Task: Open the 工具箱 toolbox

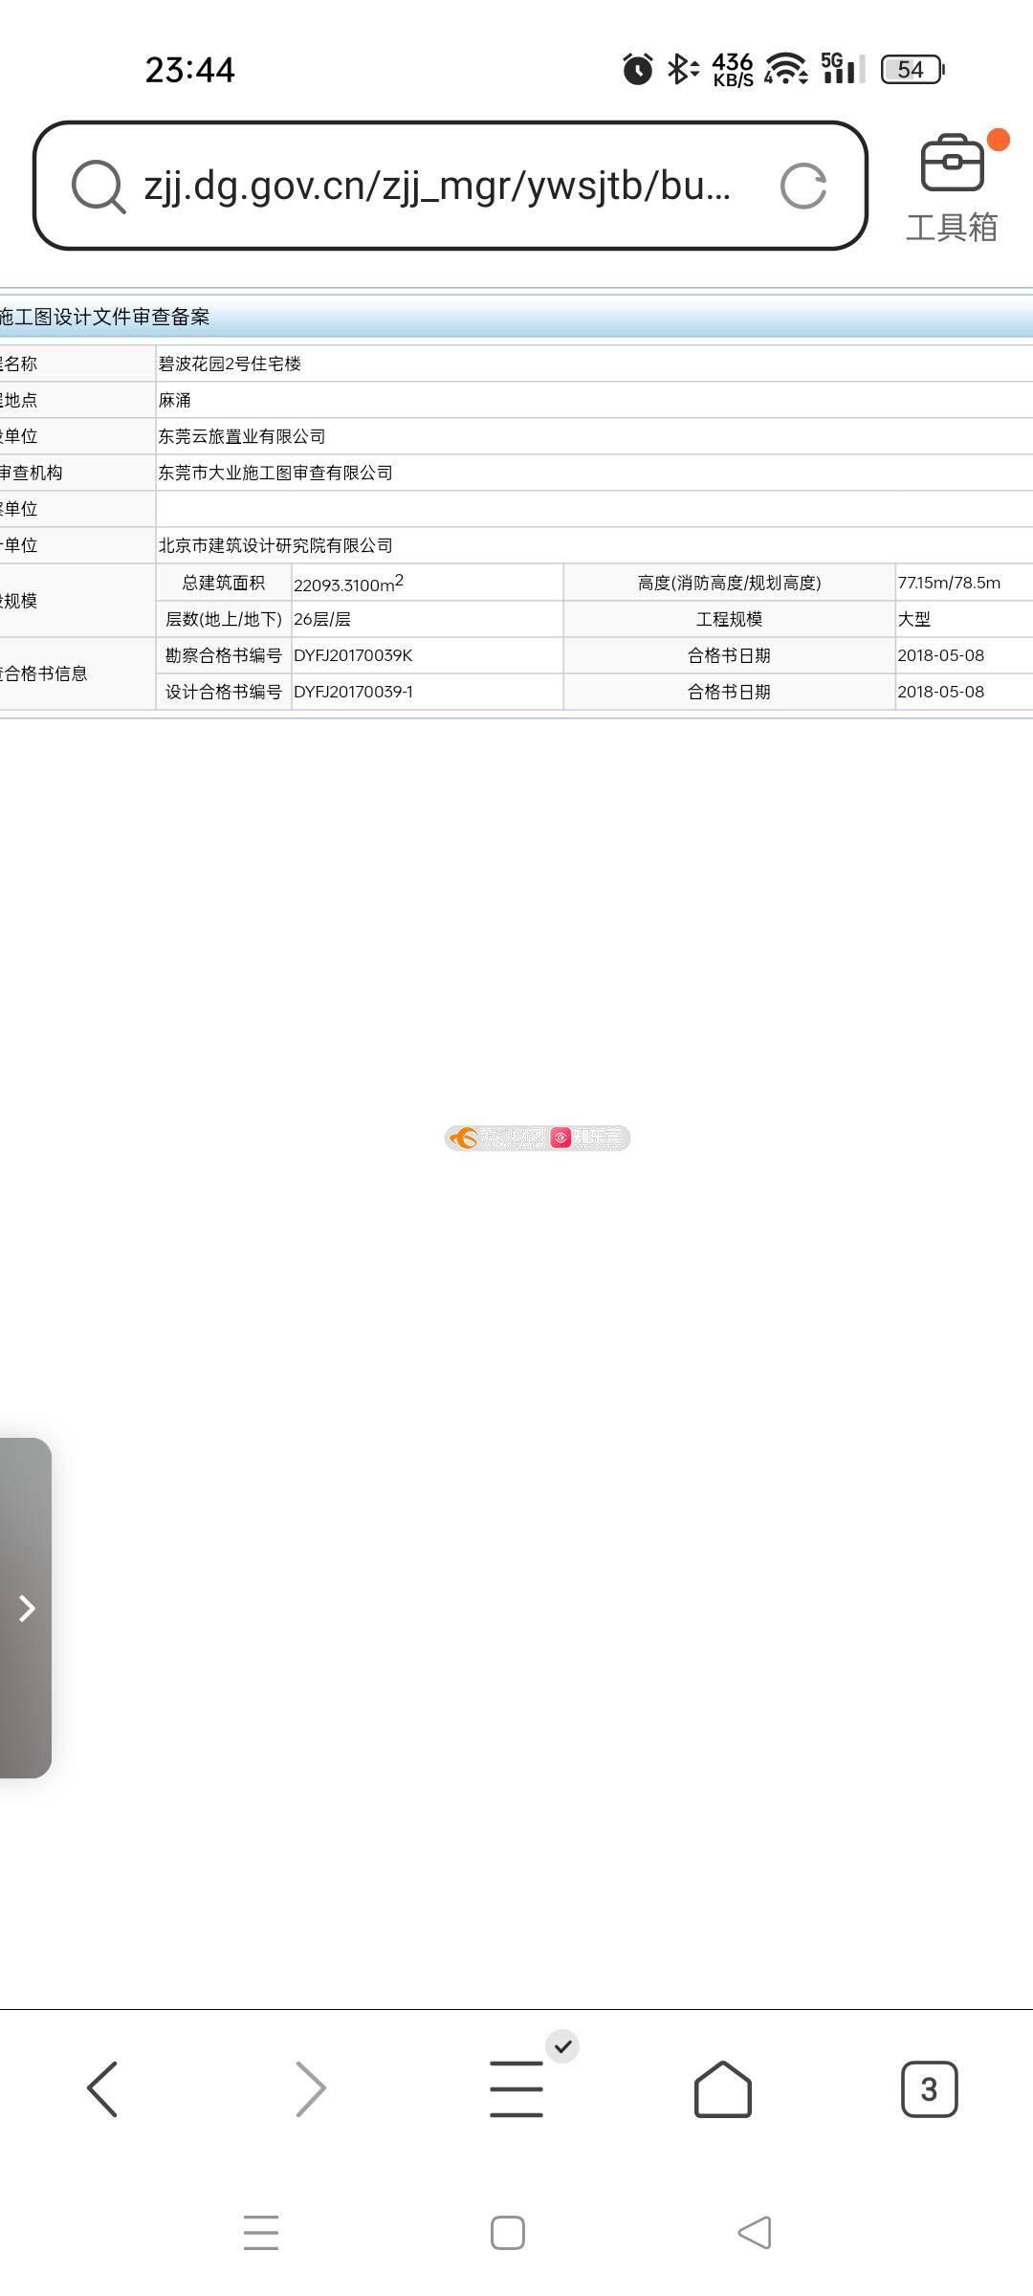Action: click(953, 188)
